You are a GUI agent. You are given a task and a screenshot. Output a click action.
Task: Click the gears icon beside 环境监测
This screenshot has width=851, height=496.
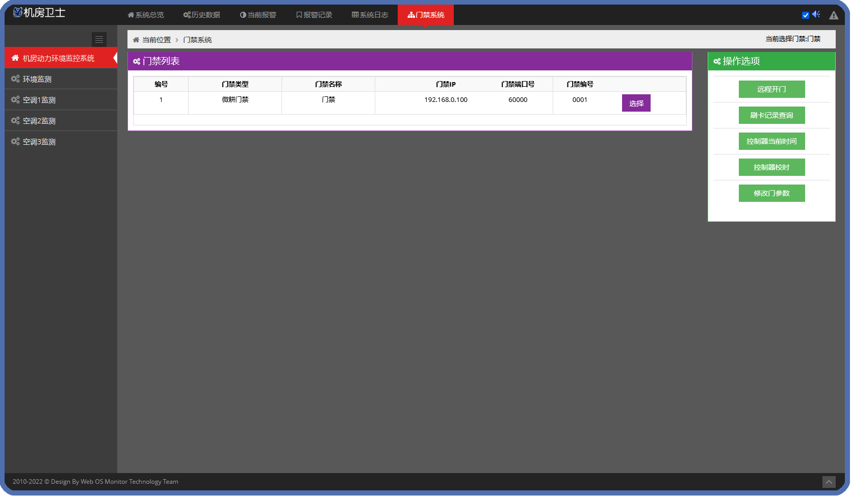pyautogui.click(x=15, y=79)
